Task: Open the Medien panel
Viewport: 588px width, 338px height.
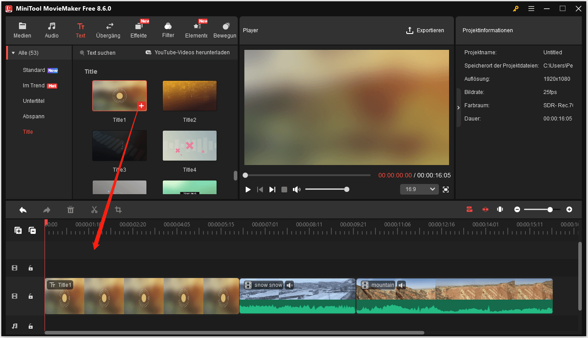Action: 22,30
